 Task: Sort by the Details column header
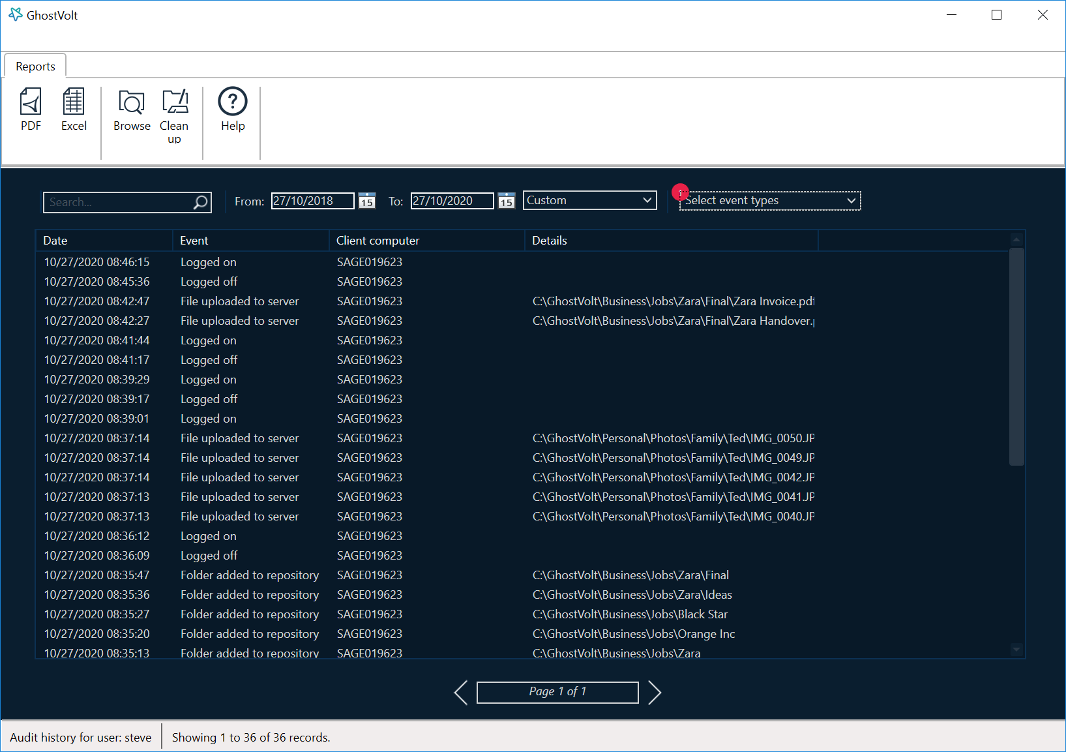point(672,240)
